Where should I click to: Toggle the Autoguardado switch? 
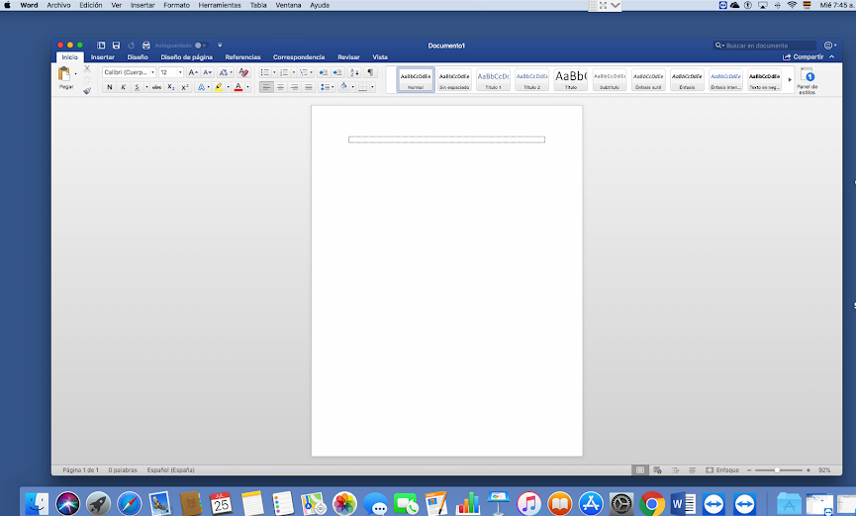pyautogui.click(x=200, y=46)
